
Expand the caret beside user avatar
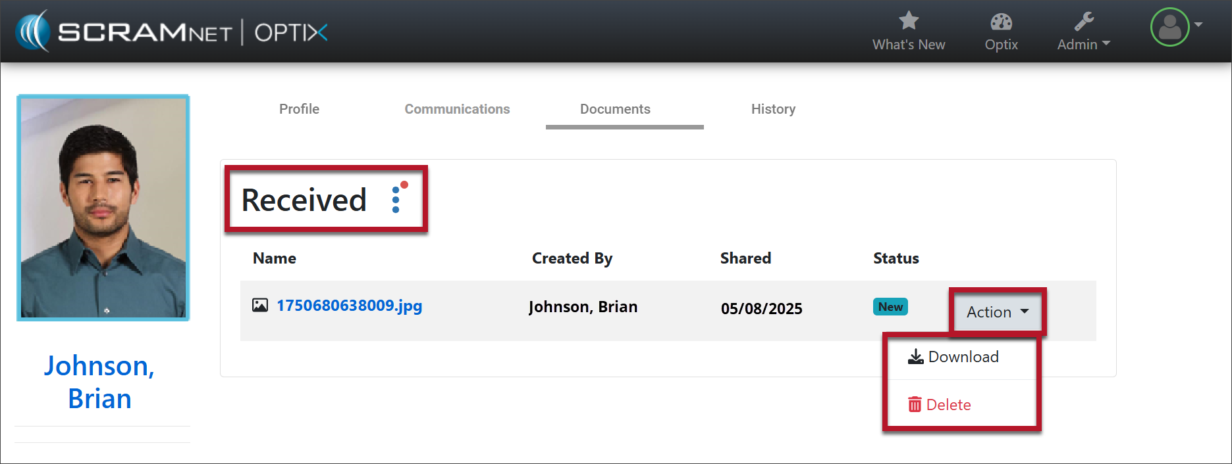point(1198,24)
